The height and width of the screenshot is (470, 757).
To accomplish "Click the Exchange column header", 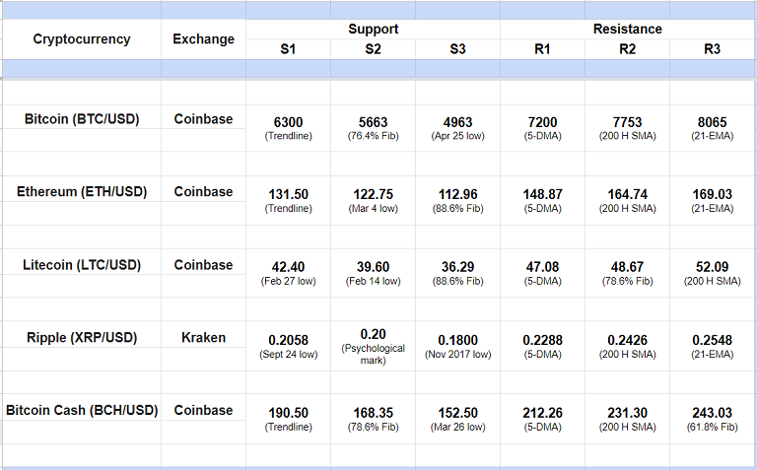I will click(x=203, y=39).
